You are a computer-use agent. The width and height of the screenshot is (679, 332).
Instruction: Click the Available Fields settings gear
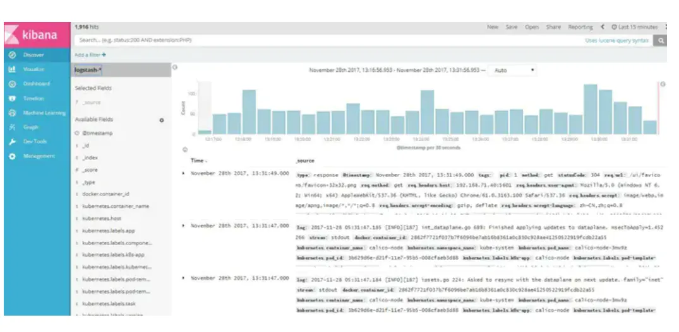[x=162, y=120]
